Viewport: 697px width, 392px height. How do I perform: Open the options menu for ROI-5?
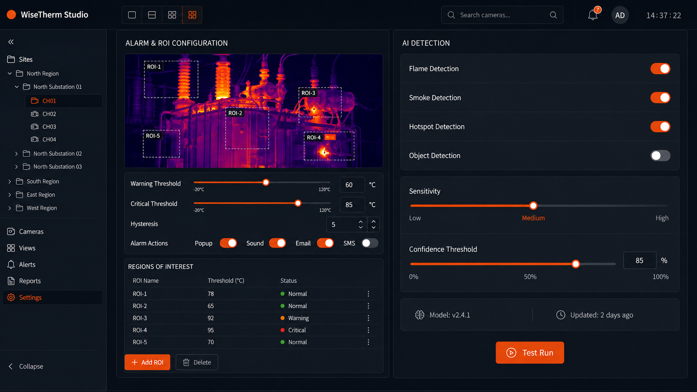click(368, 342)
